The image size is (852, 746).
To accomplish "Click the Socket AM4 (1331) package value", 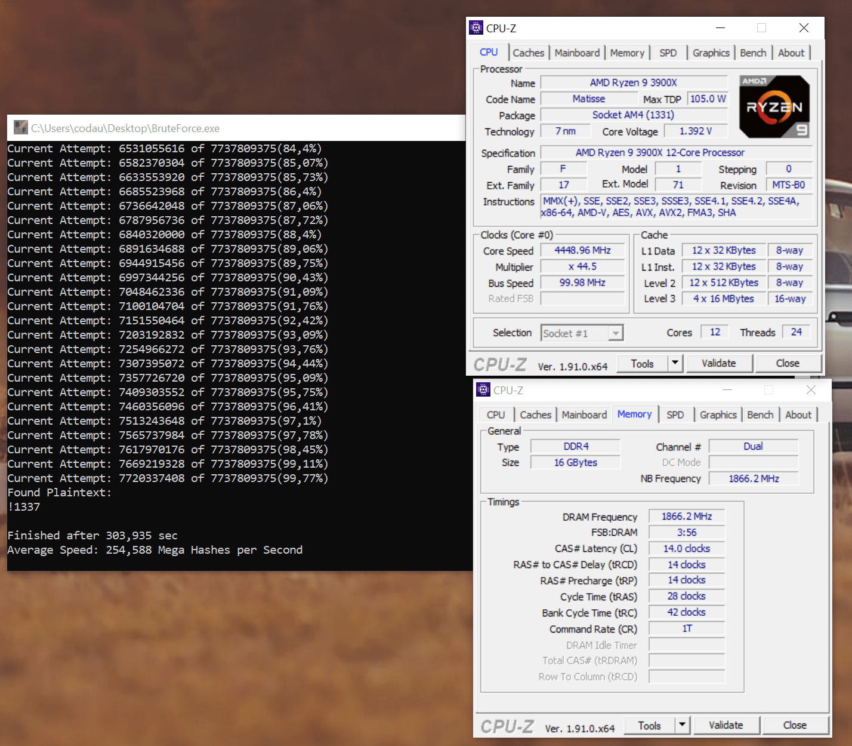I will point(634,115).
